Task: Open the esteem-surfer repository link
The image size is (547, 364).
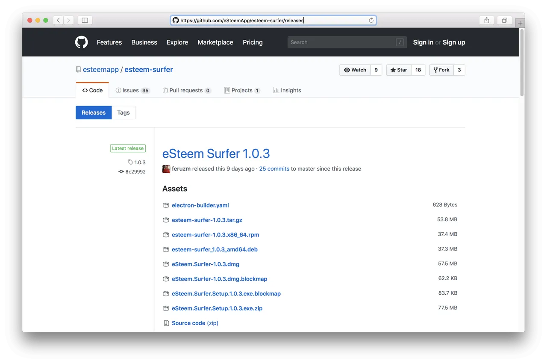Action: [x=149, y=70]
